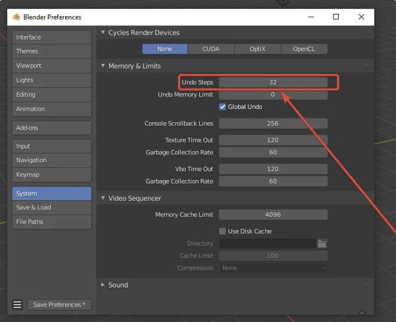Maximize the Blender Preferences window
396x322 pixels.
(x=336, y=17)
